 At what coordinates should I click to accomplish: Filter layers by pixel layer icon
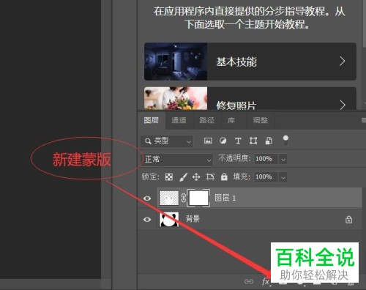[208, 141]
